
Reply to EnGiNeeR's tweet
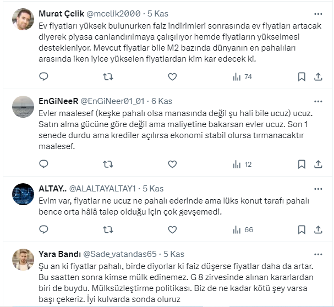44,164
